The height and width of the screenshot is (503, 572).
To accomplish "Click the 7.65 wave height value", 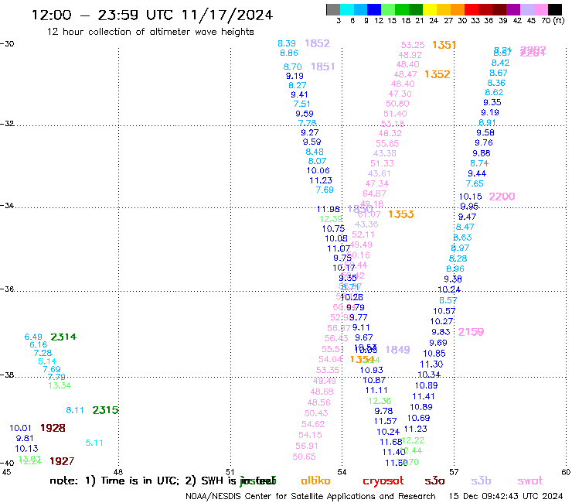I will pyautogui.click(x=475, y=183).
